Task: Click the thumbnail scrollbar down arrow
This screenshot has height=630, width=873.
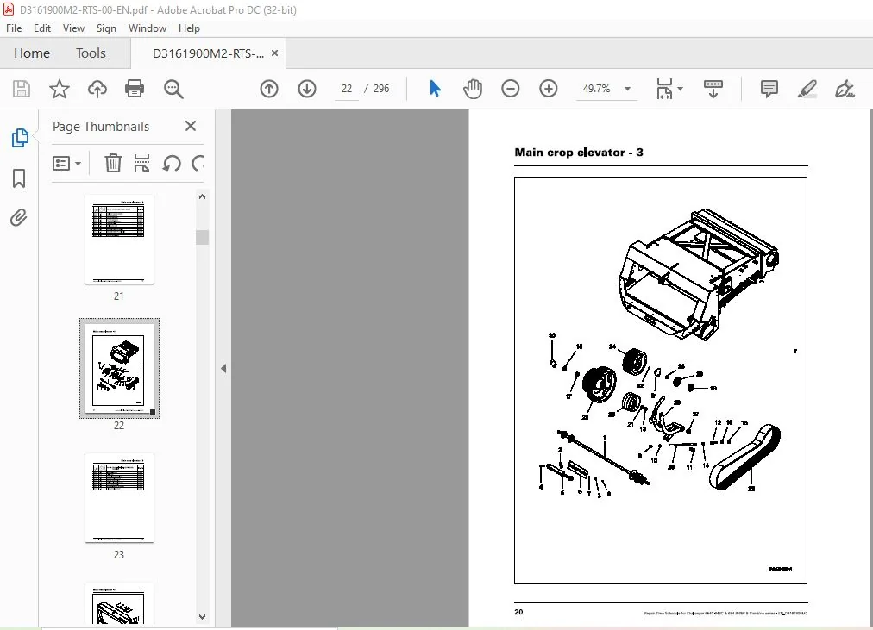Action: pos(202,617)
